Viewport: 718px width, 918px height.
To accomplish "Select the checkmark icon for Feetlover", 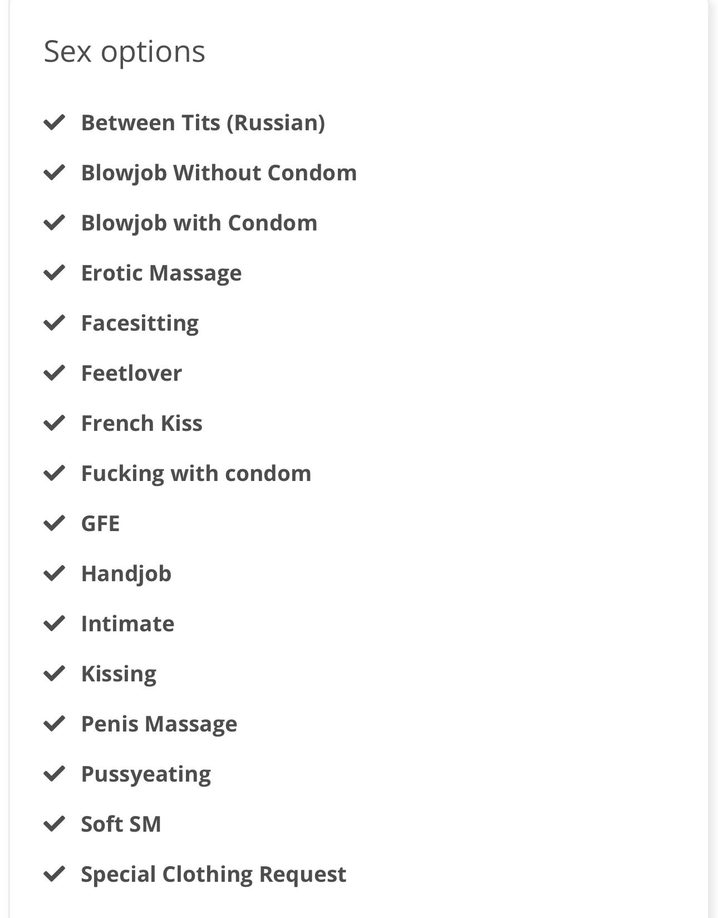I will coord(55,373).
